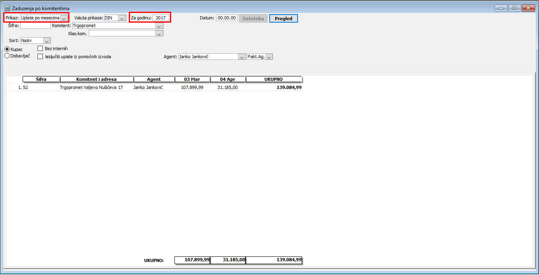Click the Pregled button
This screenshot has height=275, width=539.
(283, 19)
